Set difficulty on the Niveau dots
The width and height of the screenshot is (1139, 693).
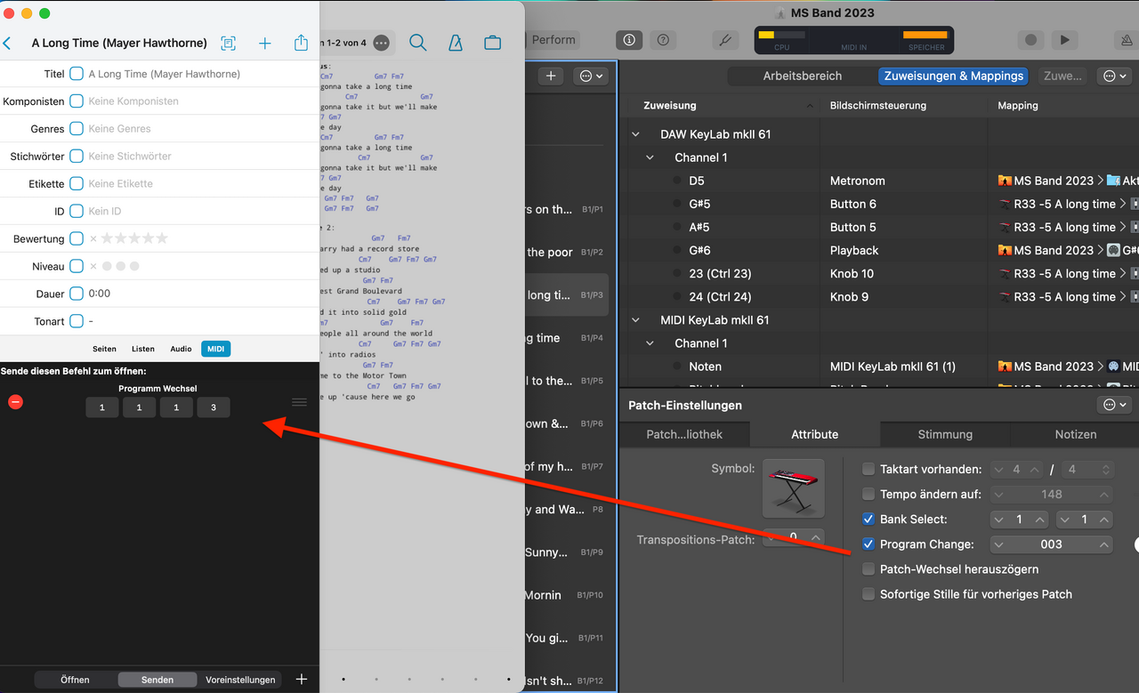pos(120,266)
